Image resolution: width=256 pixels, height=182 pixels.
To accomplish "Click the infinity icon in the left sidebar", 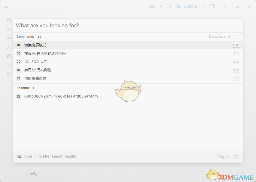I will tap(9, 38).
